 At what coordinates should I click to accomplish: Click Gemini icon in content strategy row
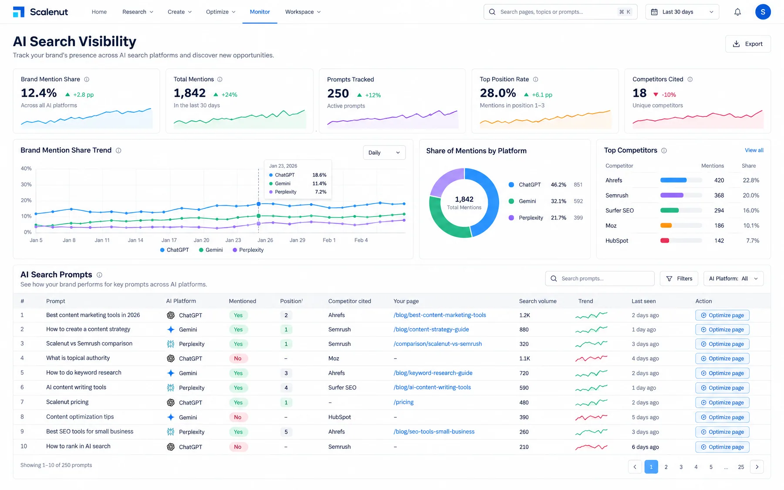click(x=171, y=330)
